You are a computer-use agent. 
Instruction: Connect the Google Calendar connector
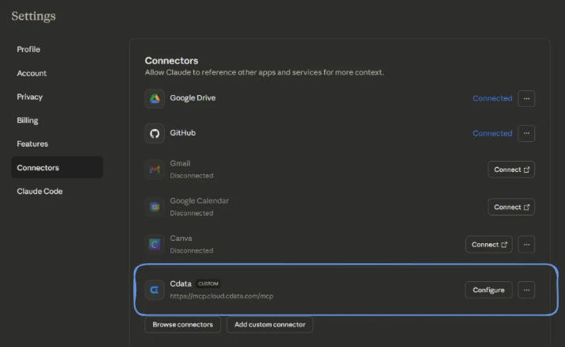pos(511,207)
